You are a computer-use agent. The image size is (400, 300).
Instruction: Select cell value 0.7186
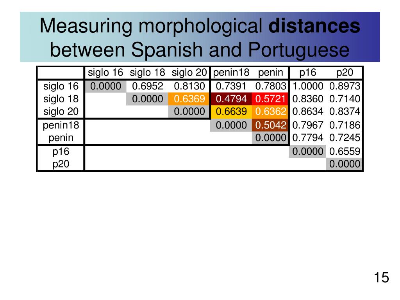[345, 125]
